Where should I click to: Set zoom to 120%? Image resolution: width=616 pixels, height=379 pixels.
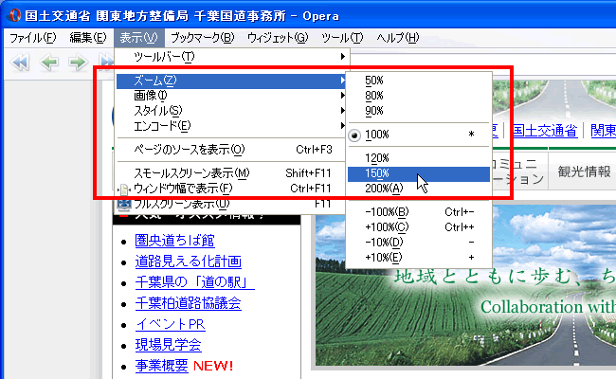419,158
